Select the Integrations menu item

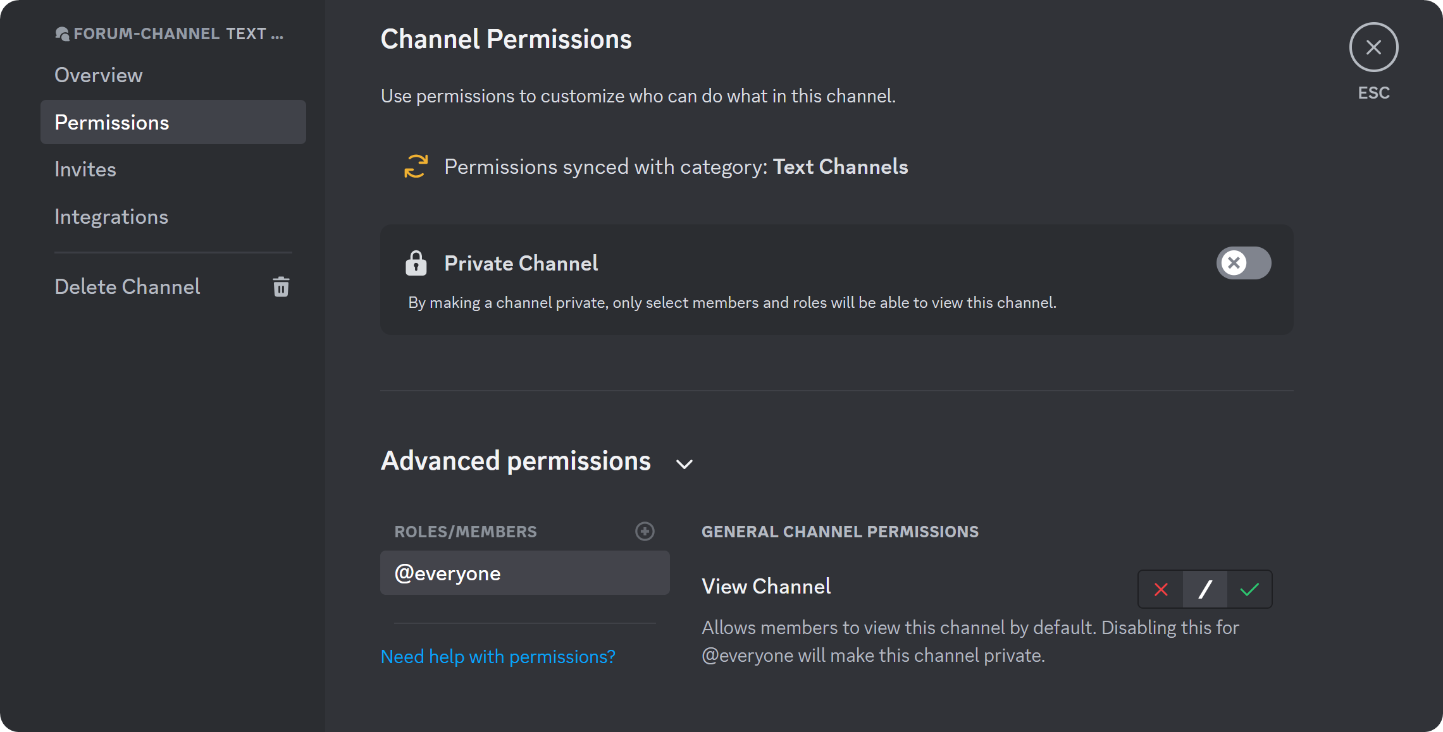tap(111, 217)
